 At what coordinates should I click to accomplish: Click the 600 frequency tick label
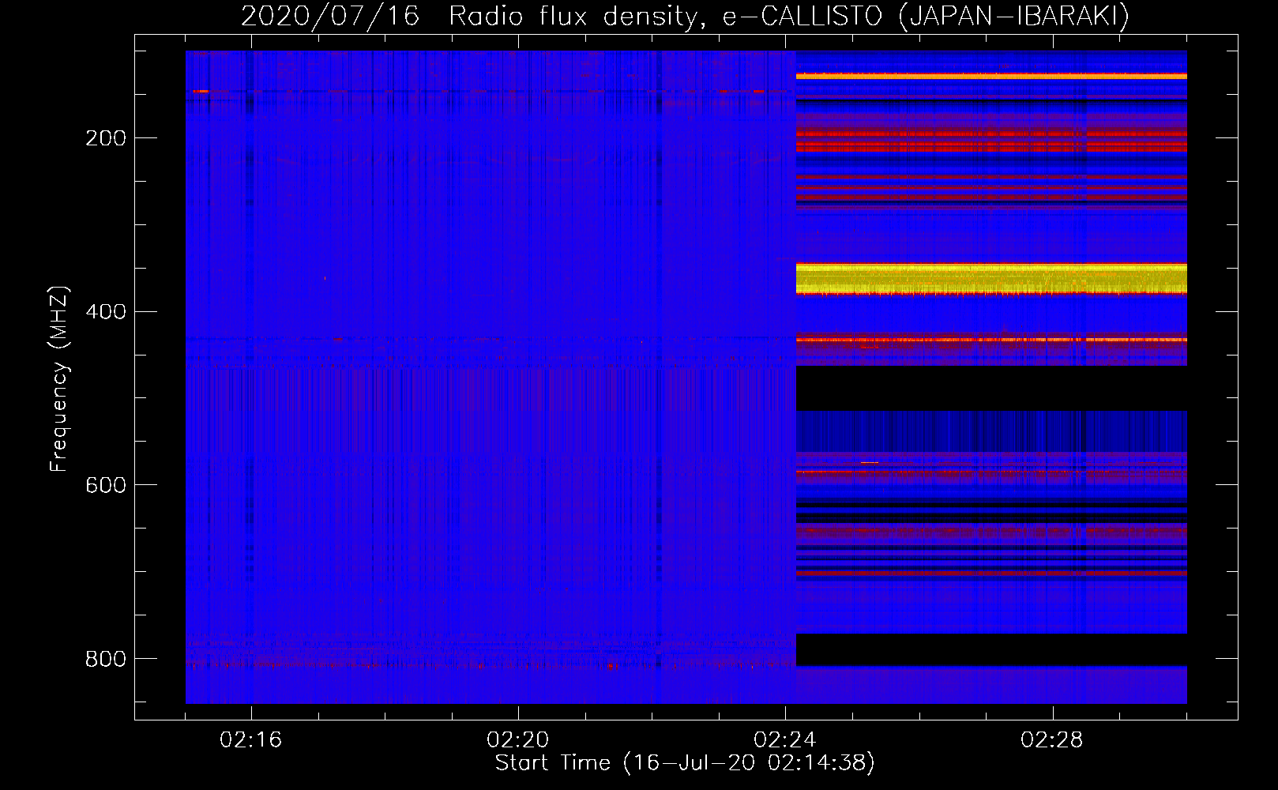pos(106,484)
